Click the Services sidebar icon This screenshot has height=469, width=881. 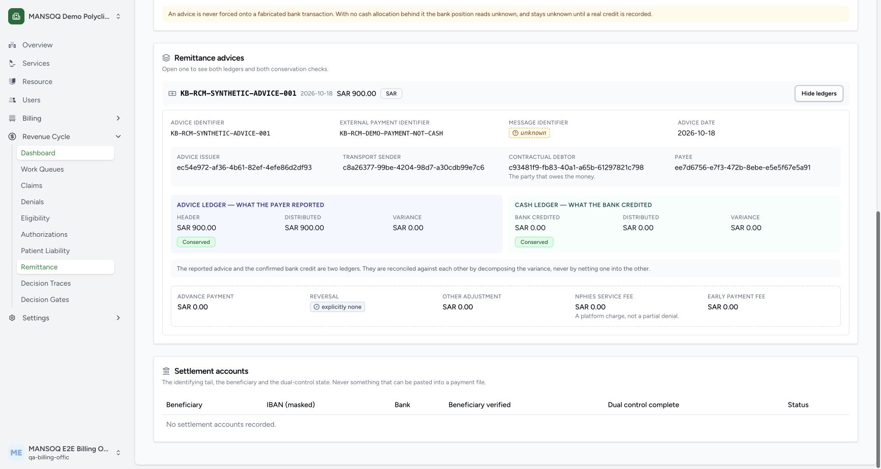pyautogui.click(x=12, y=63)
